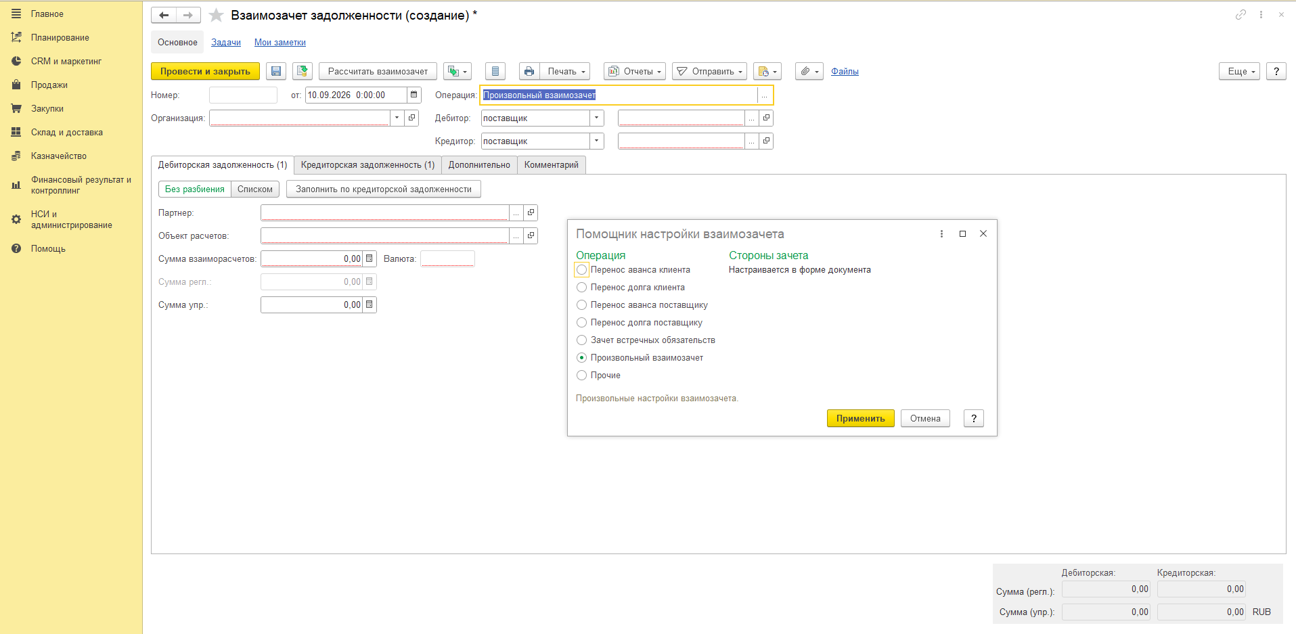Open calculator for Сумма упр.
This screenshot has width=1296, height=634.
pos(370,304)
